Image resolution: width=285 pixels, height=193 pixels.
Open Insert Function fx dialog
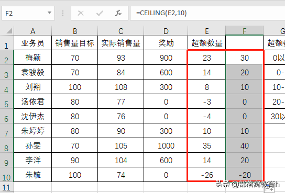pyautogui.click(x=118, y=13)
